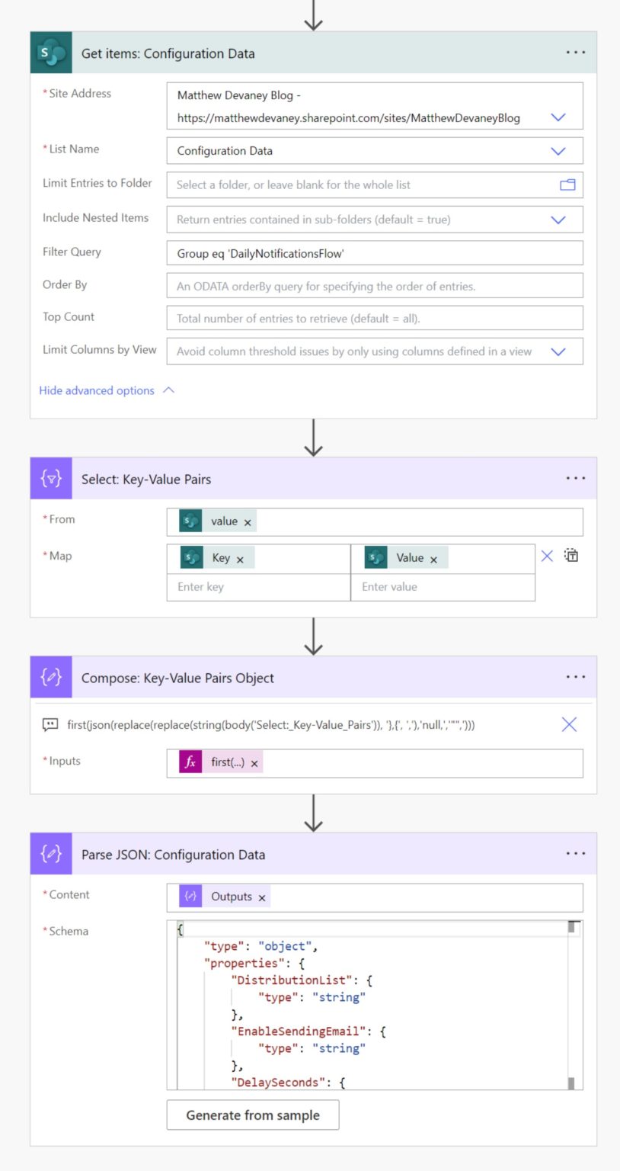This screenshot has width=620, height=1171.
Task: Open ellipsis menu for Select: Key-Value Pairs
Action: click(x=576, y=479)
